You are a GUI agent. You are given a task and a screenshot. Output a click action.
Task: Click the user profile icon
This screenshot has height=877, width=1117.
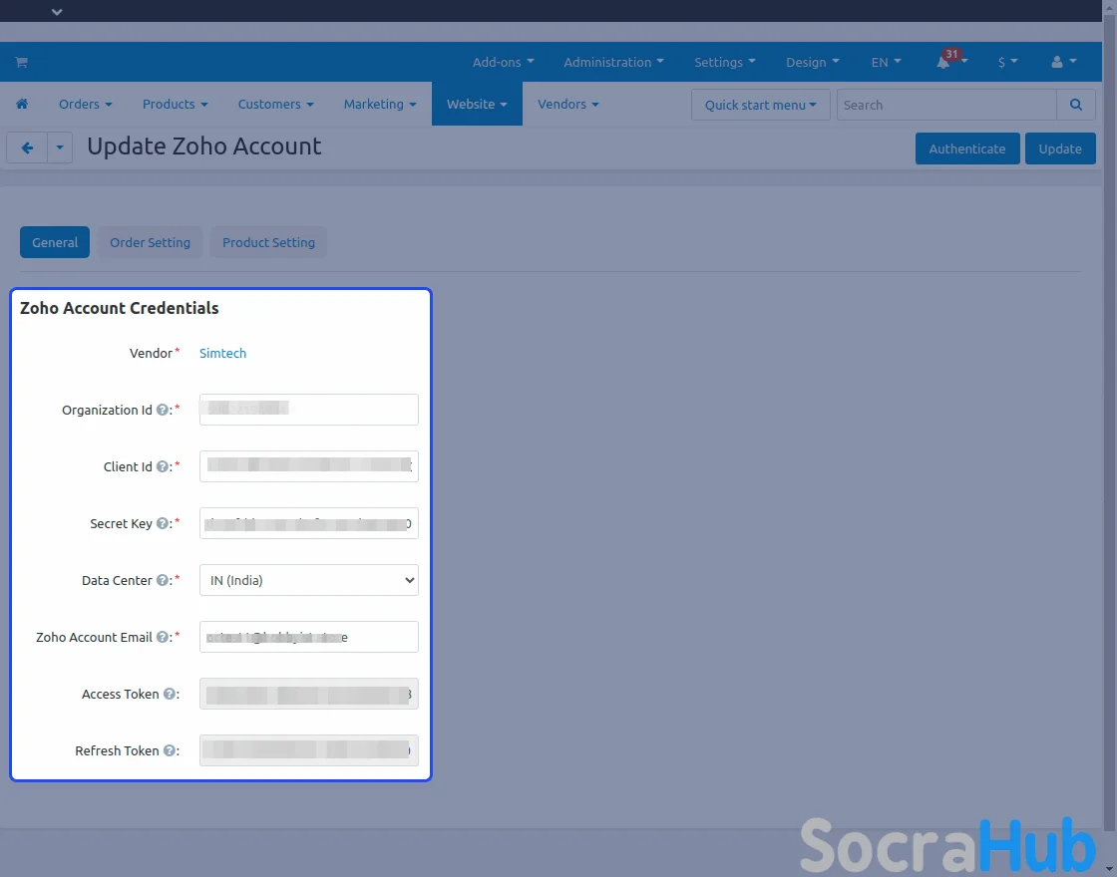(1057, 62)
